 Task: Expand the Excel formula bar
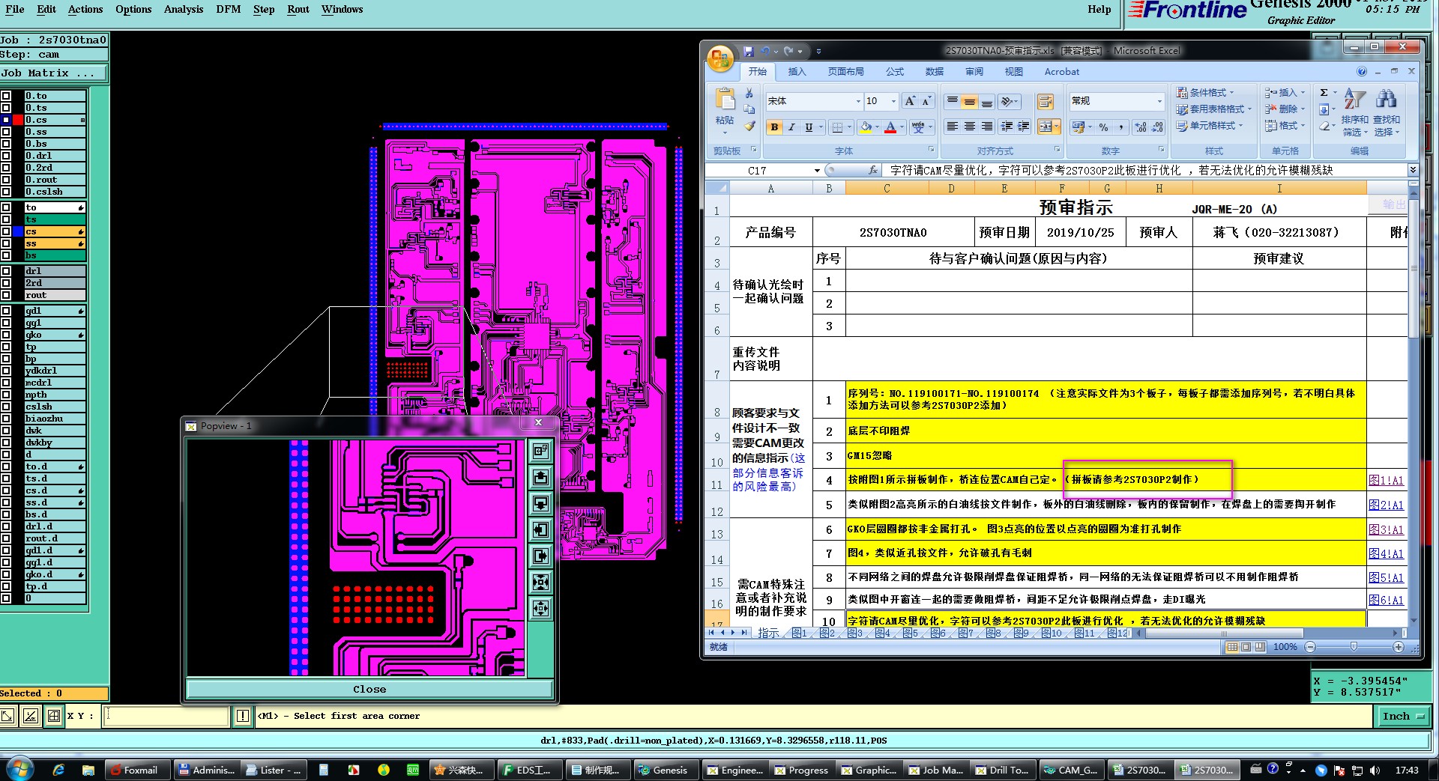click(1413, 170)
